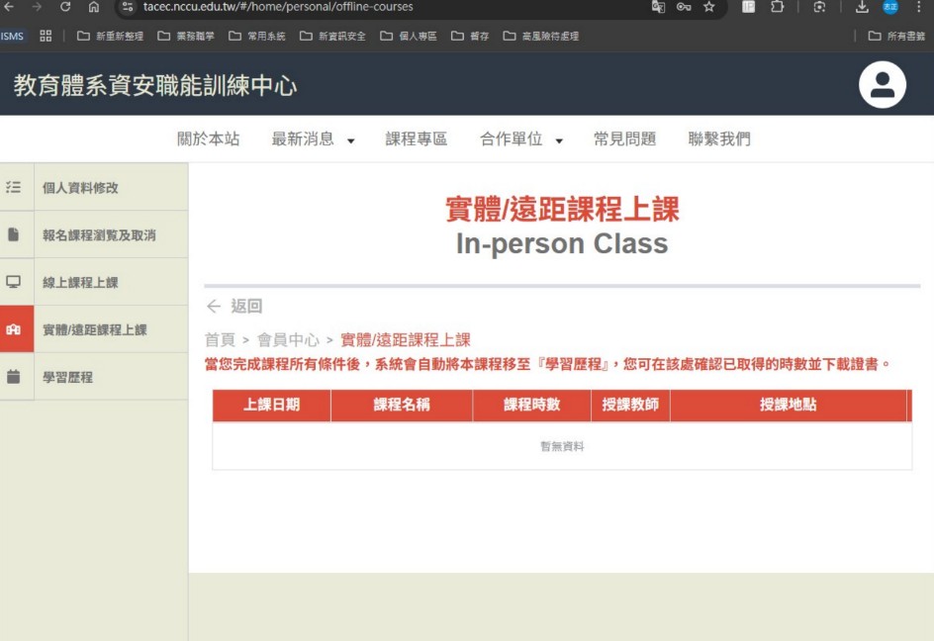Click the monitor icon beside 線上課程上課
Image resolution: width=934 pixels, height=641 pixels.
coord(13,281)
